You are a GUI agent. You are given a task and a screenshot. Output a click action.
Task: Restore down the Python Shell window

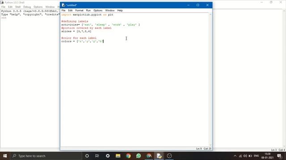(271, 2)
